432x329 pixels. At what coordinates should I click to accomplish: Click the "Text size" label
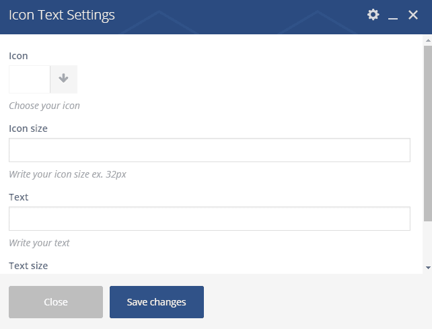point(28,266)
